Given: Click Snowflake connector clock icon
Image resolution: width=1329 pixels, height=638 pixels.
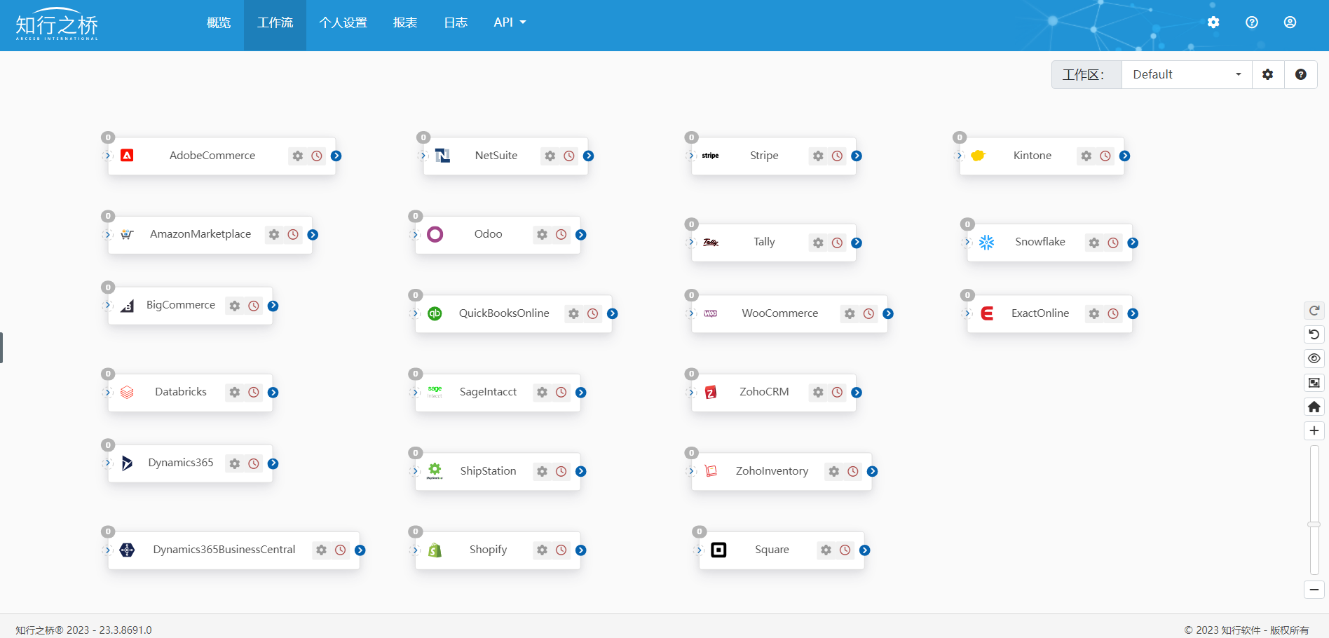Looking at the screenshot, I should point(1113,243).
